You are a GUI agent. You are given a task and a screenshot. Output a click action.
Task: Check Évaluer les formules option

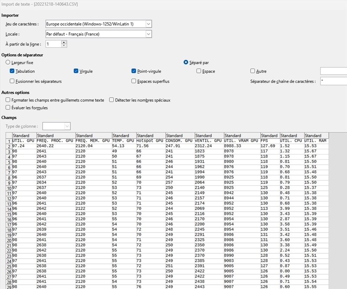[x=8, y=108]
